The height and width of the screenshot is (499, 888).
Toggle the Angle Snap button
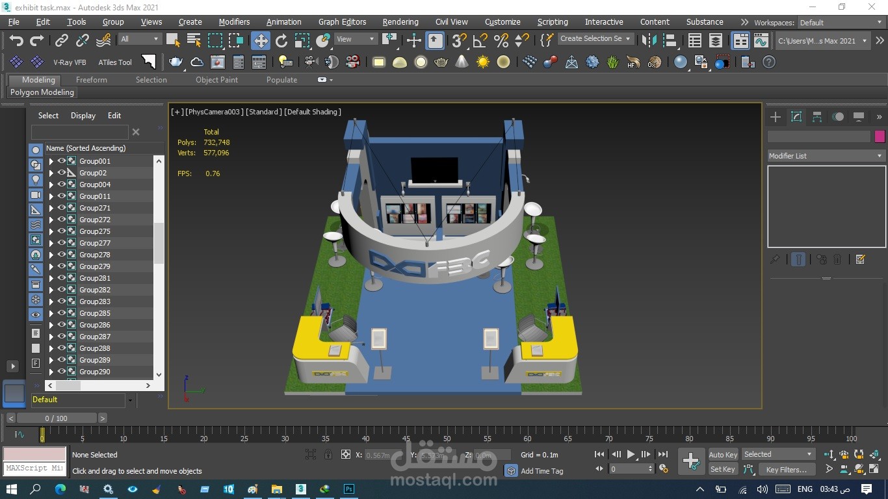point(480,41)
